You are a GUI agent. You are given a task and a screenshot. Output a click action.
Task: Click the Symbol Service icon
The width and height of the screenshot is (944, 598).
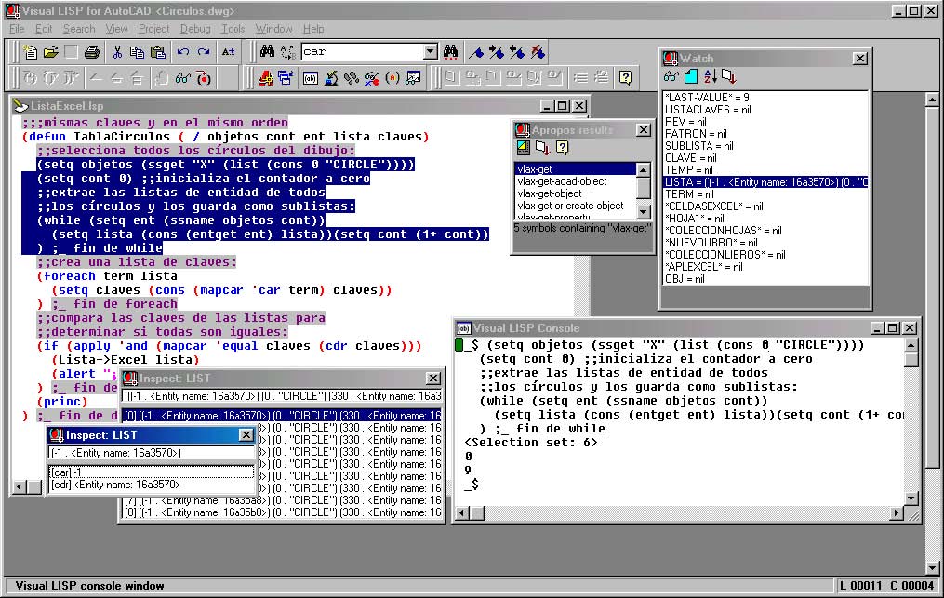pyautogui.click(x=372, y=78)
